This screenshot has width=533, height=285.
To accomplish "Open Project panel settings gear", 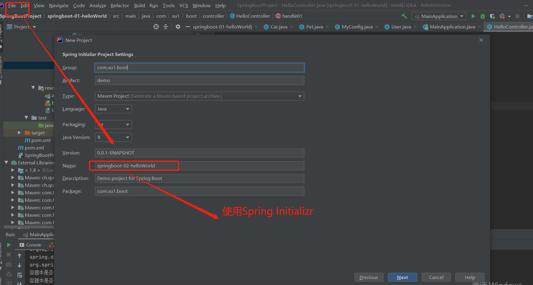I will pos(178,27).
